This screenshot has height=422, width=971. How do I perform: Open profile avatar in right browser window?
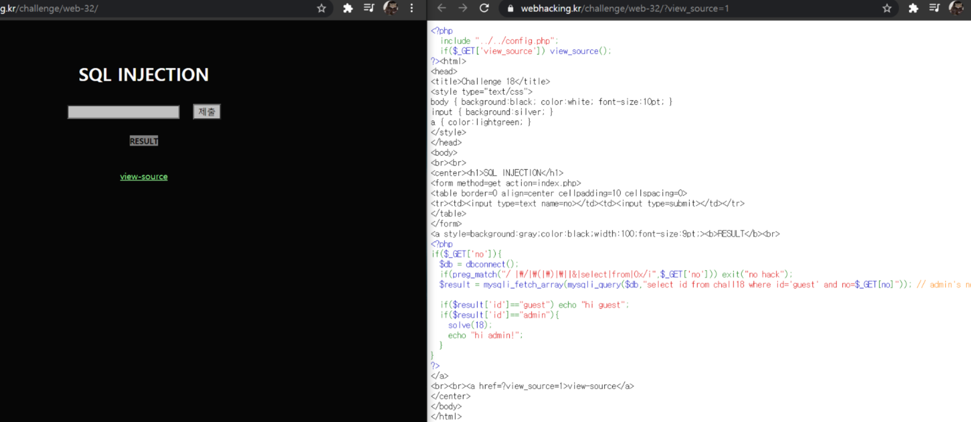pos(956,8)
